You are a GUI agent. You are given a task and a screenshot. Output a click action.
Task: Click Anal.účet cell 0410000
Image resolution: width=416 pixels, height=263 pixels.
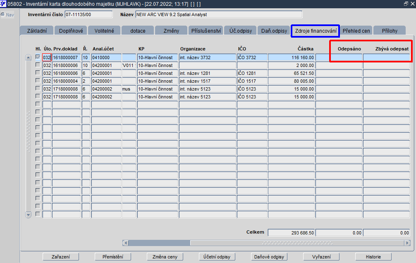coord(106,57)
